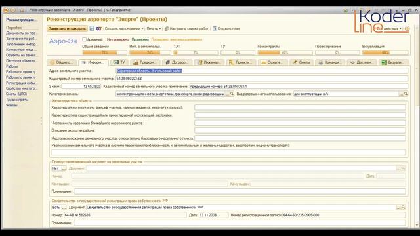
Task: Click the vertical scrollbar down arrow
Action: (417, 225)
